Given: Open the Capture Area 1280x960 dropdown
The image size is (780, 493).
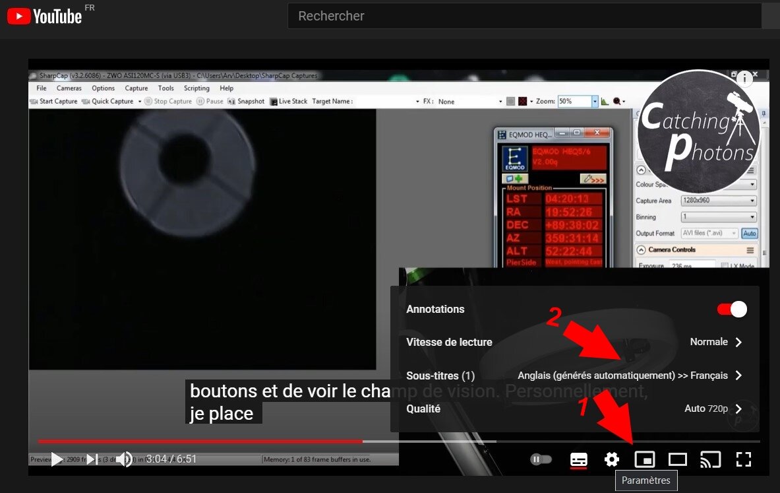Looking at the screenshot, I should click(718, 200).
